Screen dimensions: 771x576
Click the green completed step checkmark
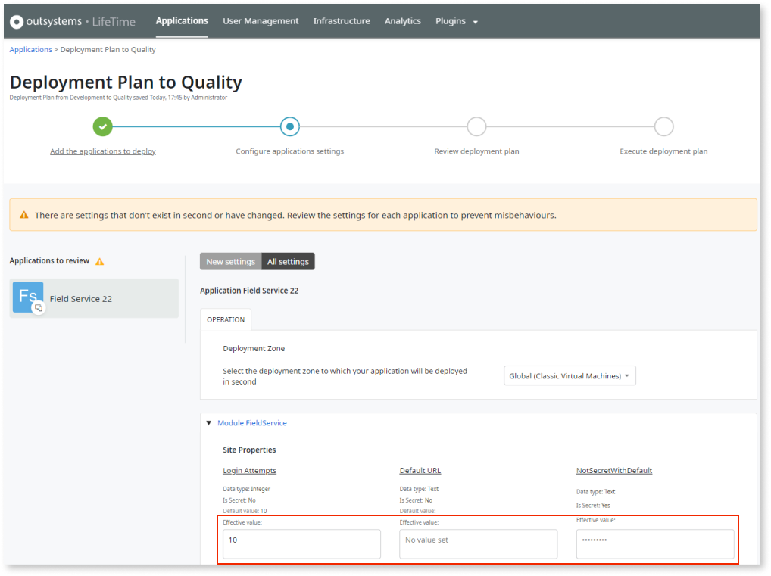tap(103, 126)
